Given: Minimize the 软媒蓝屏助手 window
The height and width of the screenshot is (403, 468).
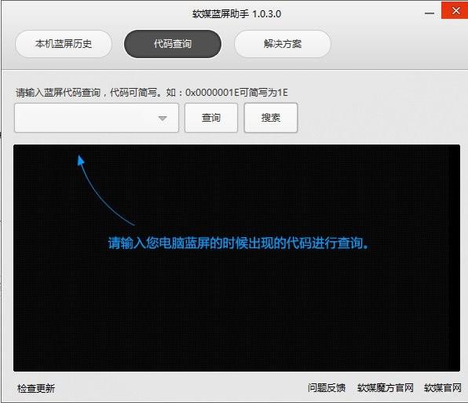Looking at the screenshot, I should 430,13.
